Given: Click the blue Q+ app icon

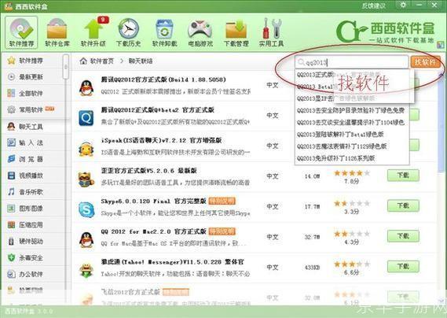Looking at the screenshot, I should click(x=86, y=118).
